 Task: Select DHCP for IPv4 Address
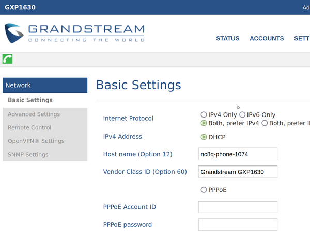pyautogui.click(x=204, y=137)
